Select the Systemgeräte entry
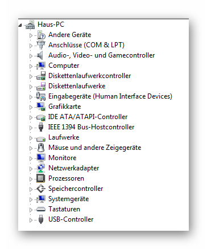Viewport: 207px width, 249px height. (69, 199)
